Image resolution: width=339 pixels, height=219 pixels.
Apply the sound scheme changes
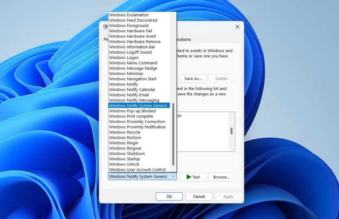tap(228, 196)
